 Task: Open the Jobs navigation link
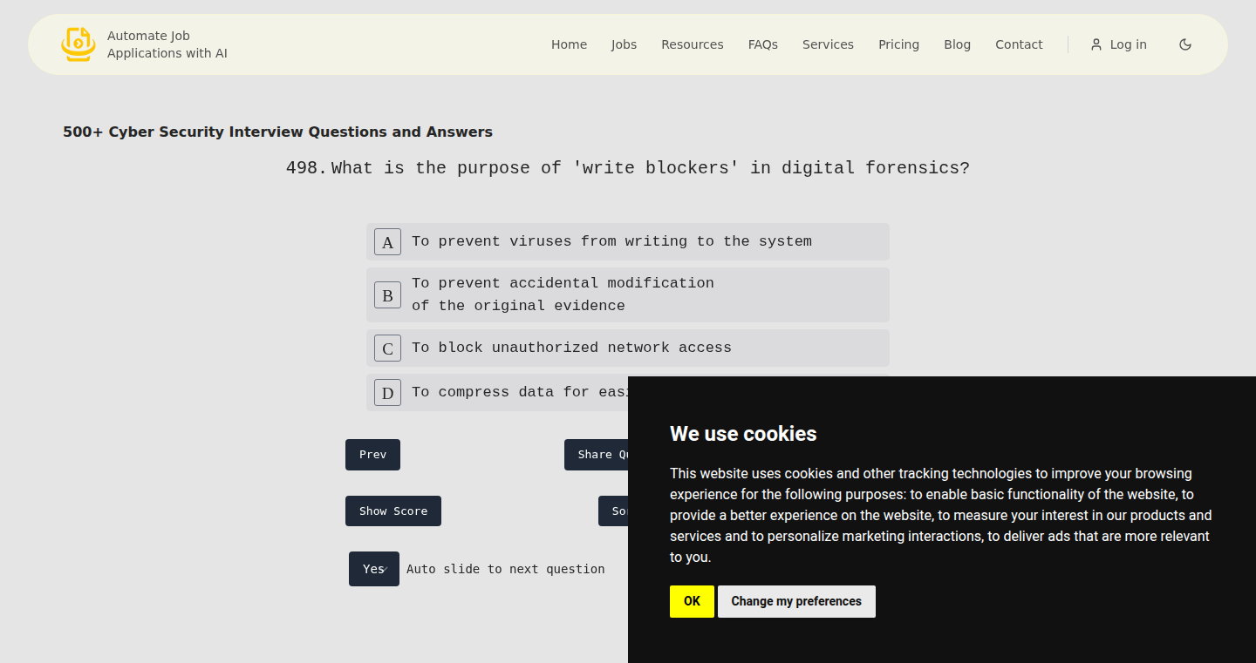point(624,44)
